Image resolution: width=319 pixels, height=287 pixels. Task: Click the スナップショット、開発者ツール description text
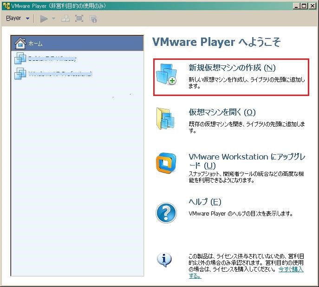click(x=247, y=177)
